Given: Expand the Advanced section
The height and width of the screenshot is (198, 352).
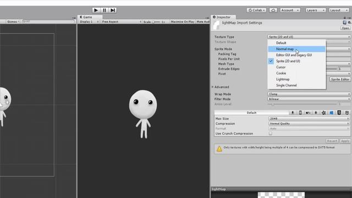Looking at the screenshot, I should [x=213, y=87].
